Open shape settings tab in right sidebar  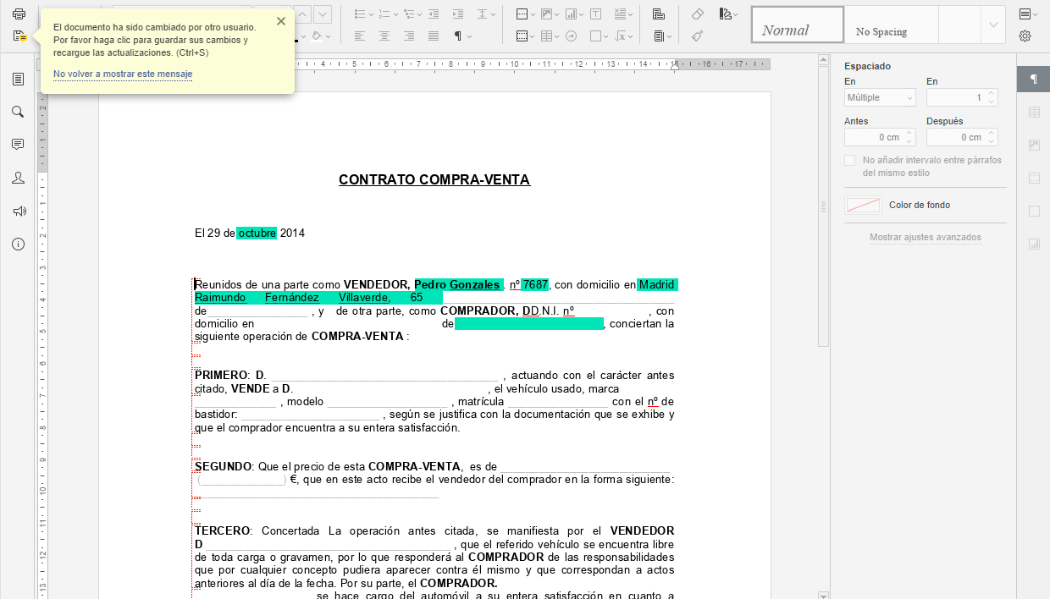pyautogui.click(x=1033, y=211)
